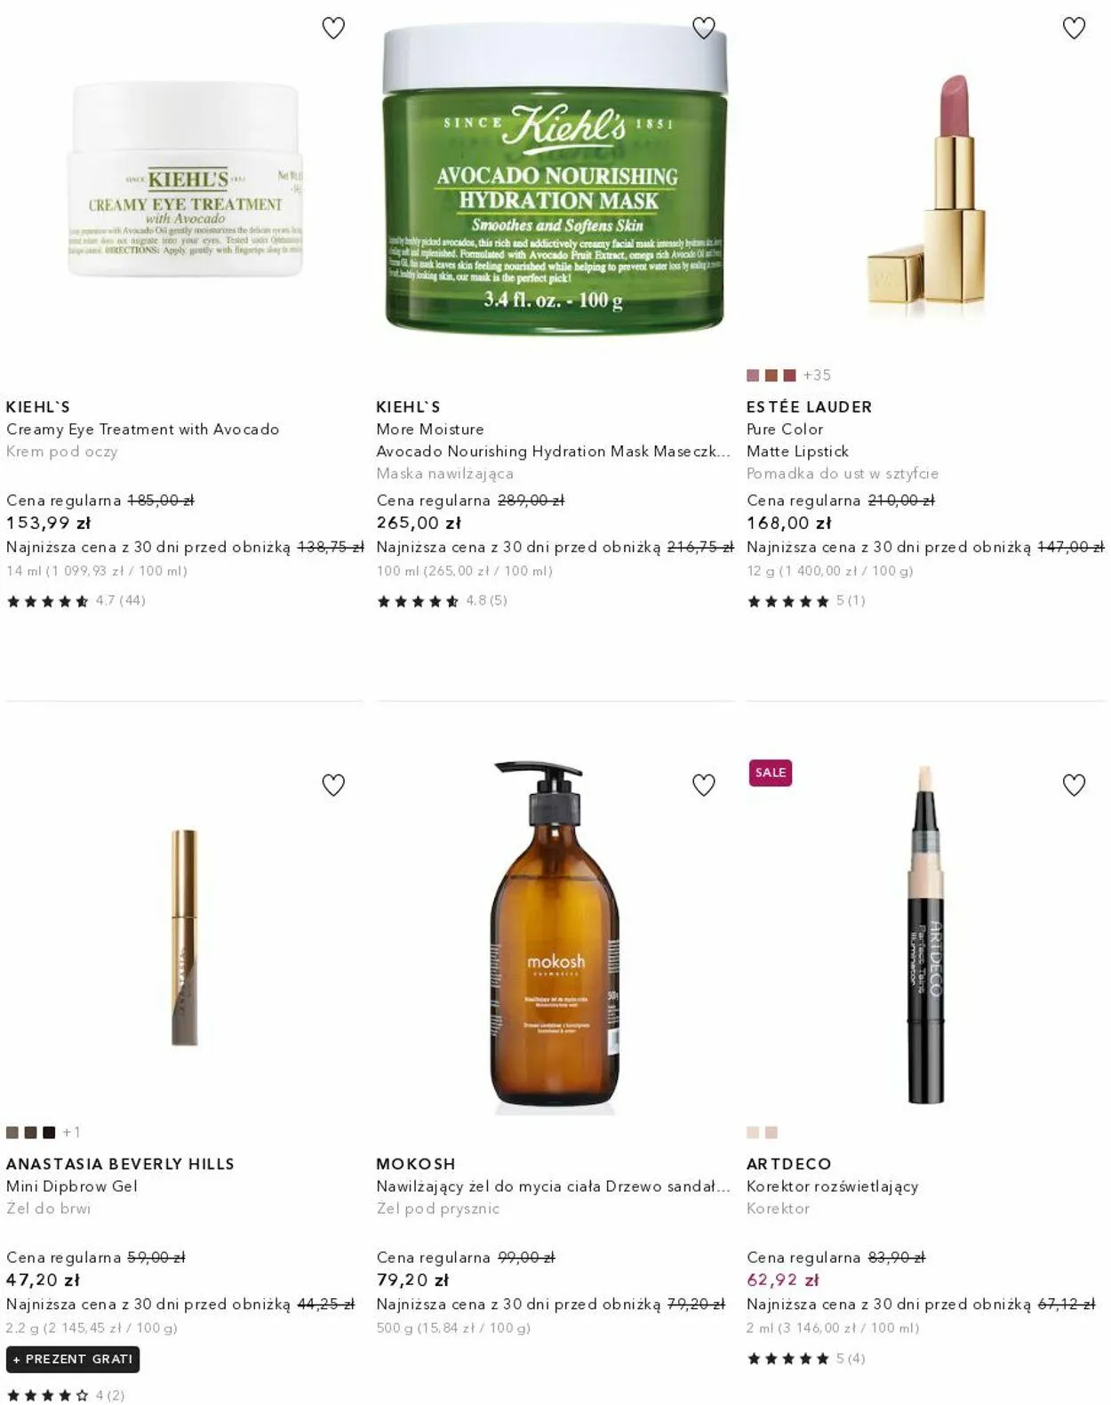This screenshot has width=1111, height=1405.
Task: Expand +1 more Dipbrow Gel shades
Action: click(x=71, y=1133)
